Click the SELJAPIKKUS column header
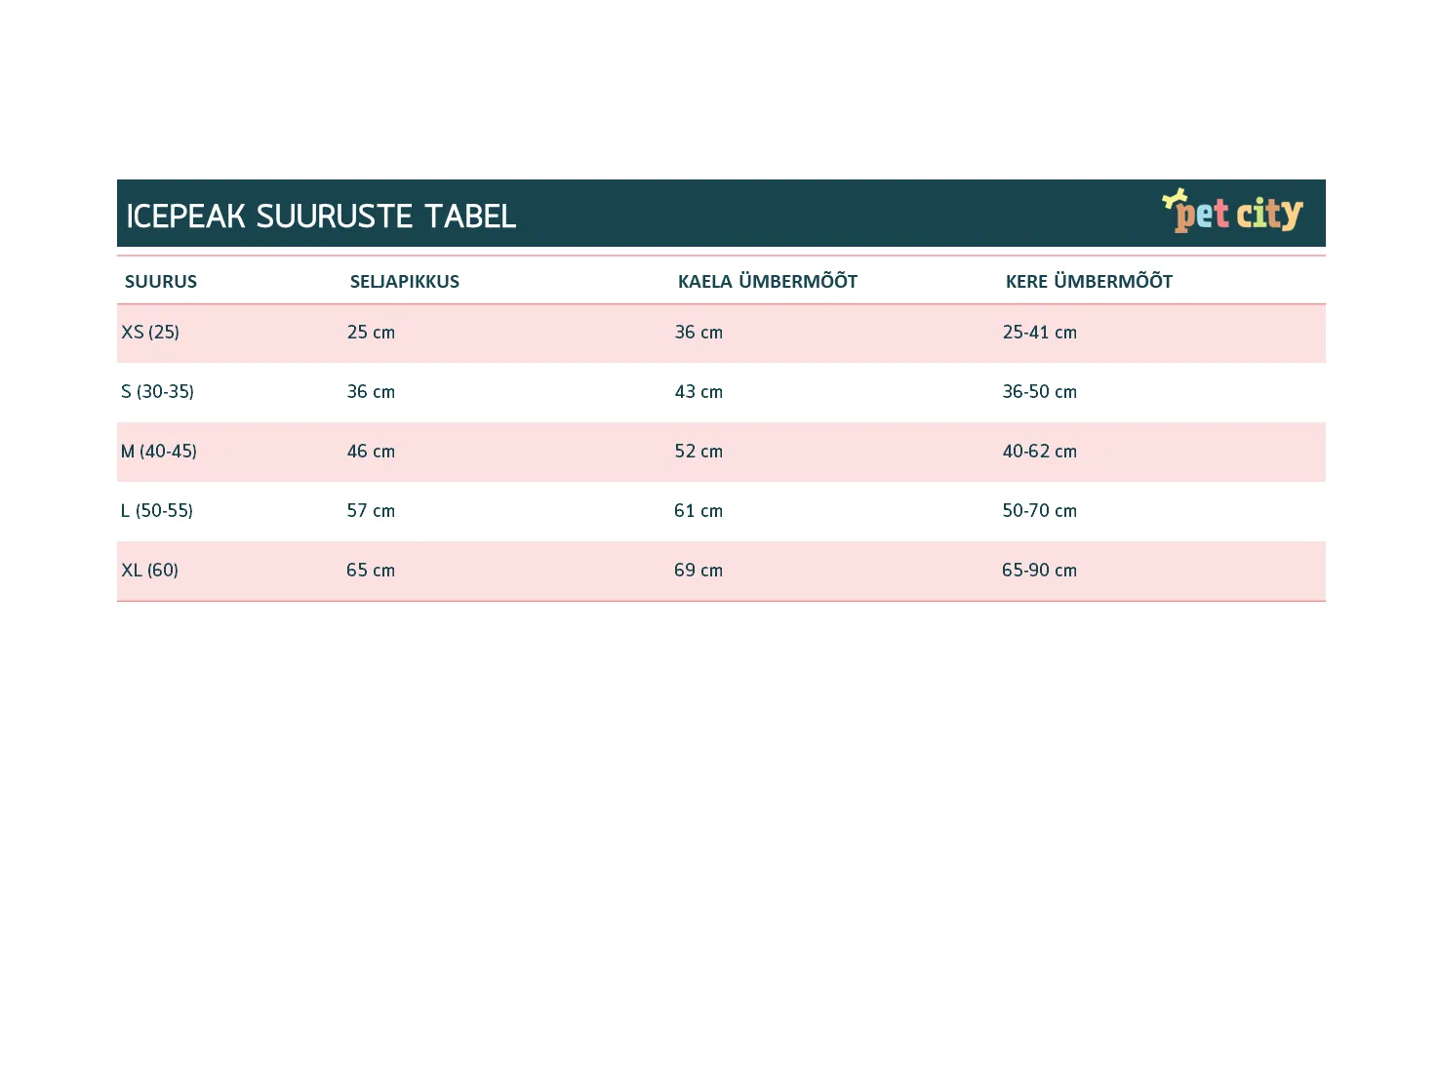The width and height of the screenshot is (1438, 1069). [405, 281]
